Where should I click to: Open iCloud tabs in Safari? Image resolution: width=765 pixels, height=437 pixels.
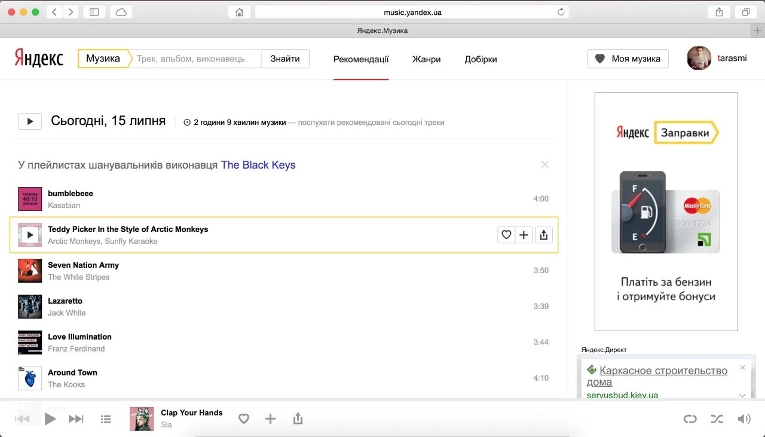[x=121, y=12]
